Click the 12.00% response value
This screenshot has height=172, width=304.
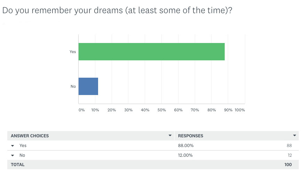pyautogui.click(x=185, y=155)
